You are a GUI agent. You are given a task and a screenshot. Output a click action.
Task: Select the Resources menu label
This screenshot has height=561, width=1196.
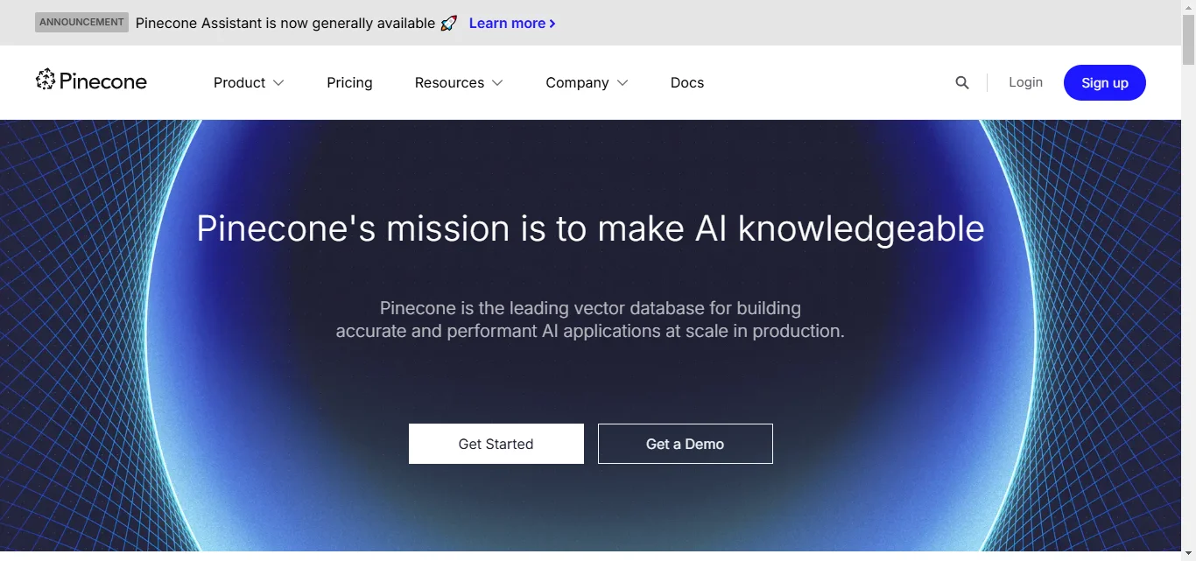[449, 82]
